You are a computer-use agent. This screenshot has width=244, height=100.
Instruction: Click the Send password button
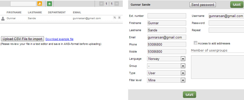[x=203, y=5]
